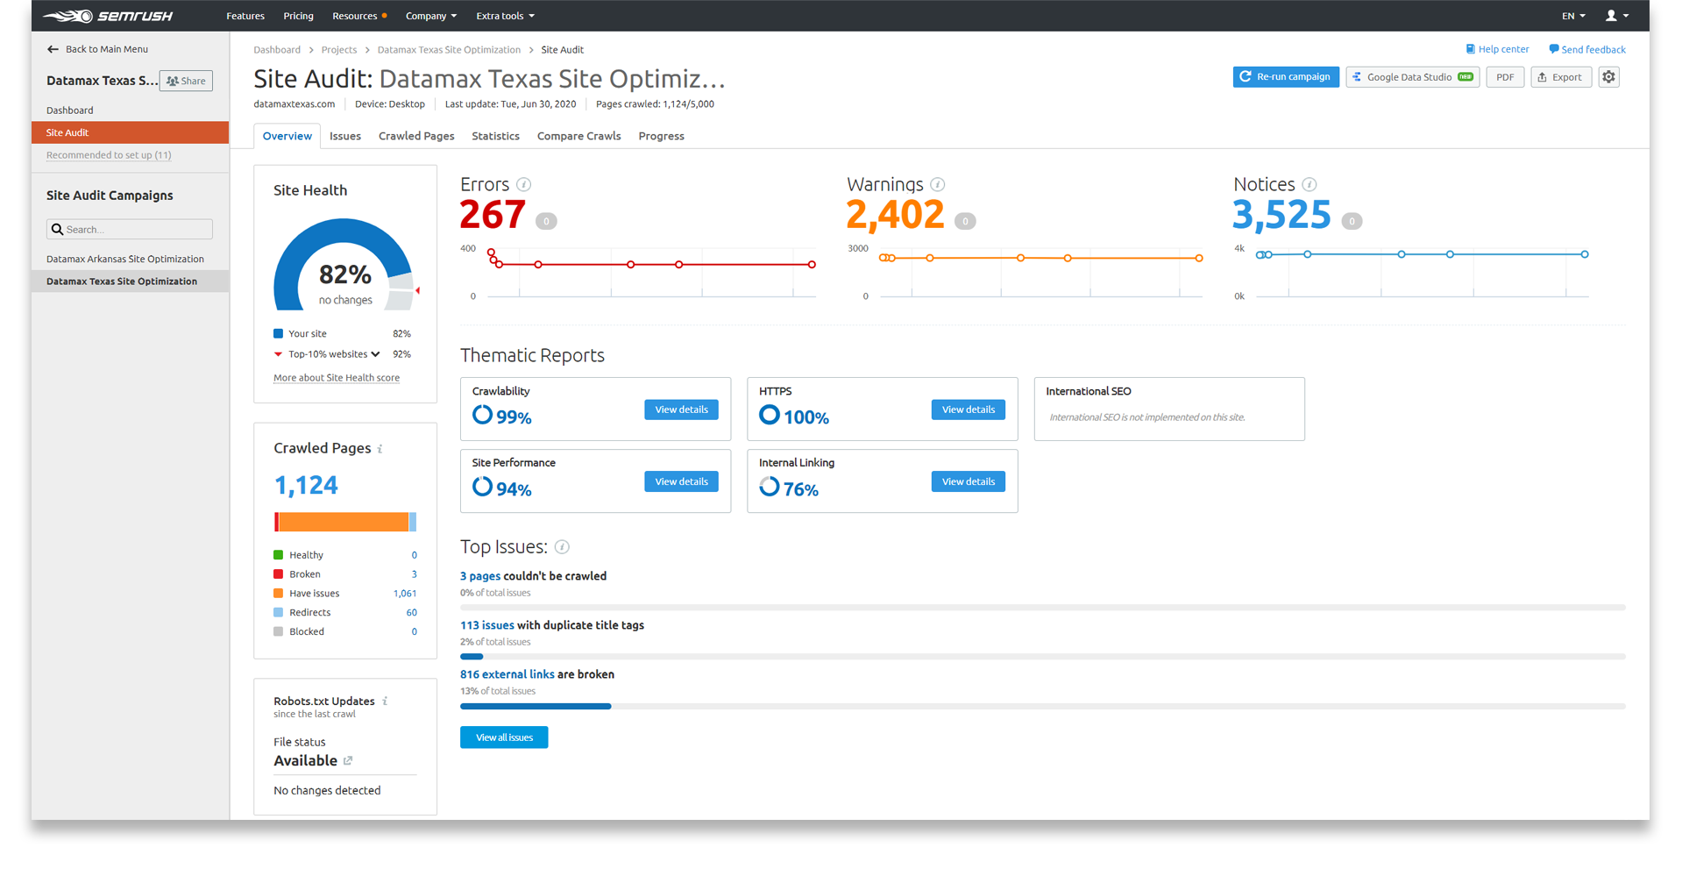Open the user account icon menu
1682x869 pixels.
1616,16
